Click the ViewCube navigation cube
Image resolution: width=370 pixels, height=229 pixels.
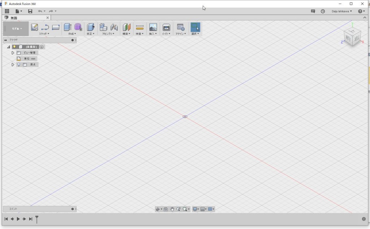pyautogui.click(x=353, y=37)
